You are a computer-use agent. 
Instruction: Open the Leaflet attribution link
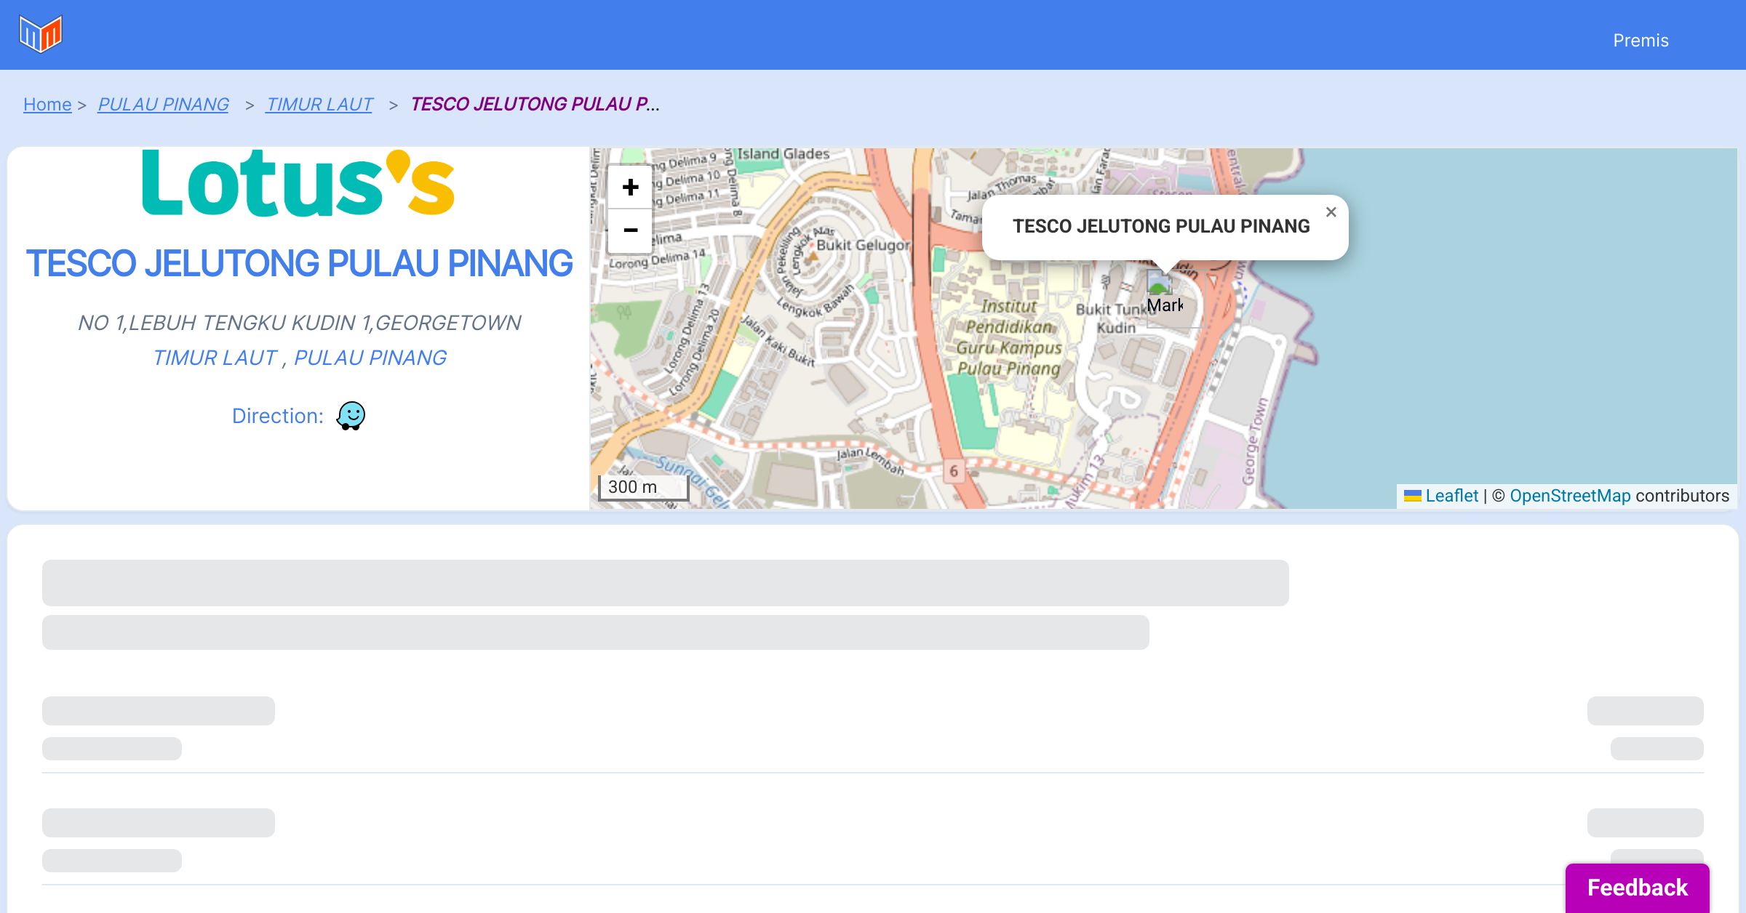tap(1451, 496)
